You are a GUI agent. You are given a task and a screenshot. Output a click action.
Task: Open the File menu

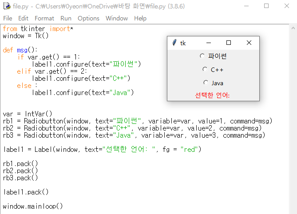tap(8, 18)
